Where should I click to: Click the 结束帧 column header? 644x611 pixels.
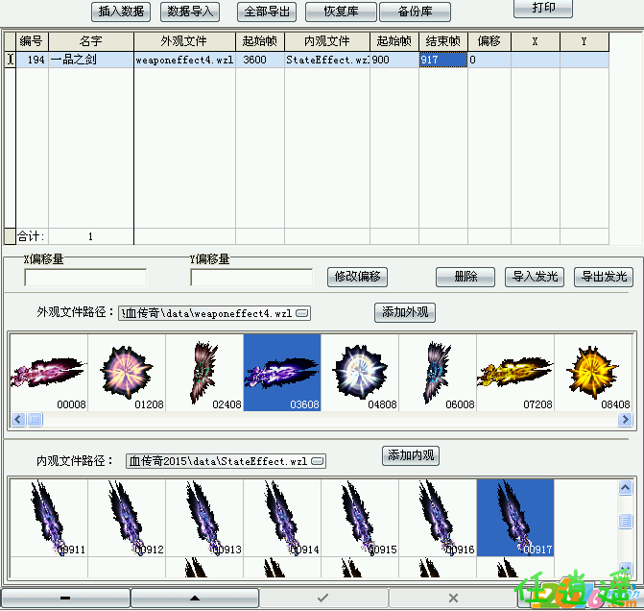coord(443,41)
